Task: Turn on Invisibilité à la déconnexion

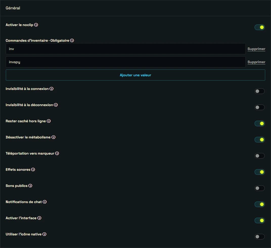Action: pyautogui.click(x=260, y=107)
